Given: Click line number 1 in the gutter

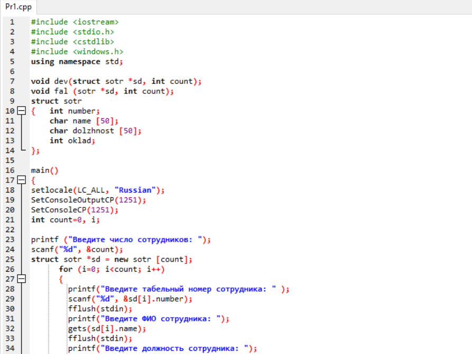Looking at the screenshot, I should pyautogui.click(x=12, y=22).
